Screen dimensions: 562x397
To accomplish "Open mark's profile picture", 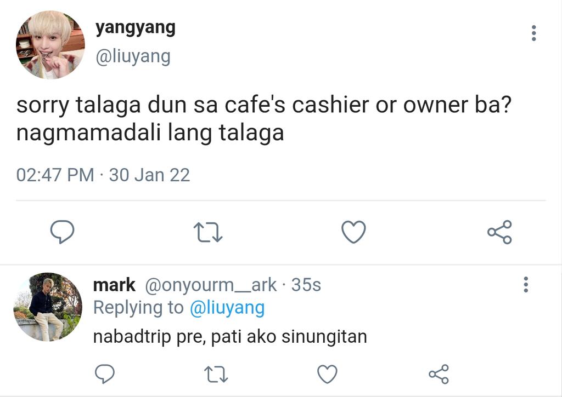I will pos(48,307).
